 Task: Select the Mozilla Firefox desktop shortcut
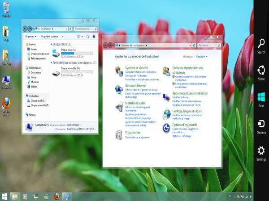6,107
